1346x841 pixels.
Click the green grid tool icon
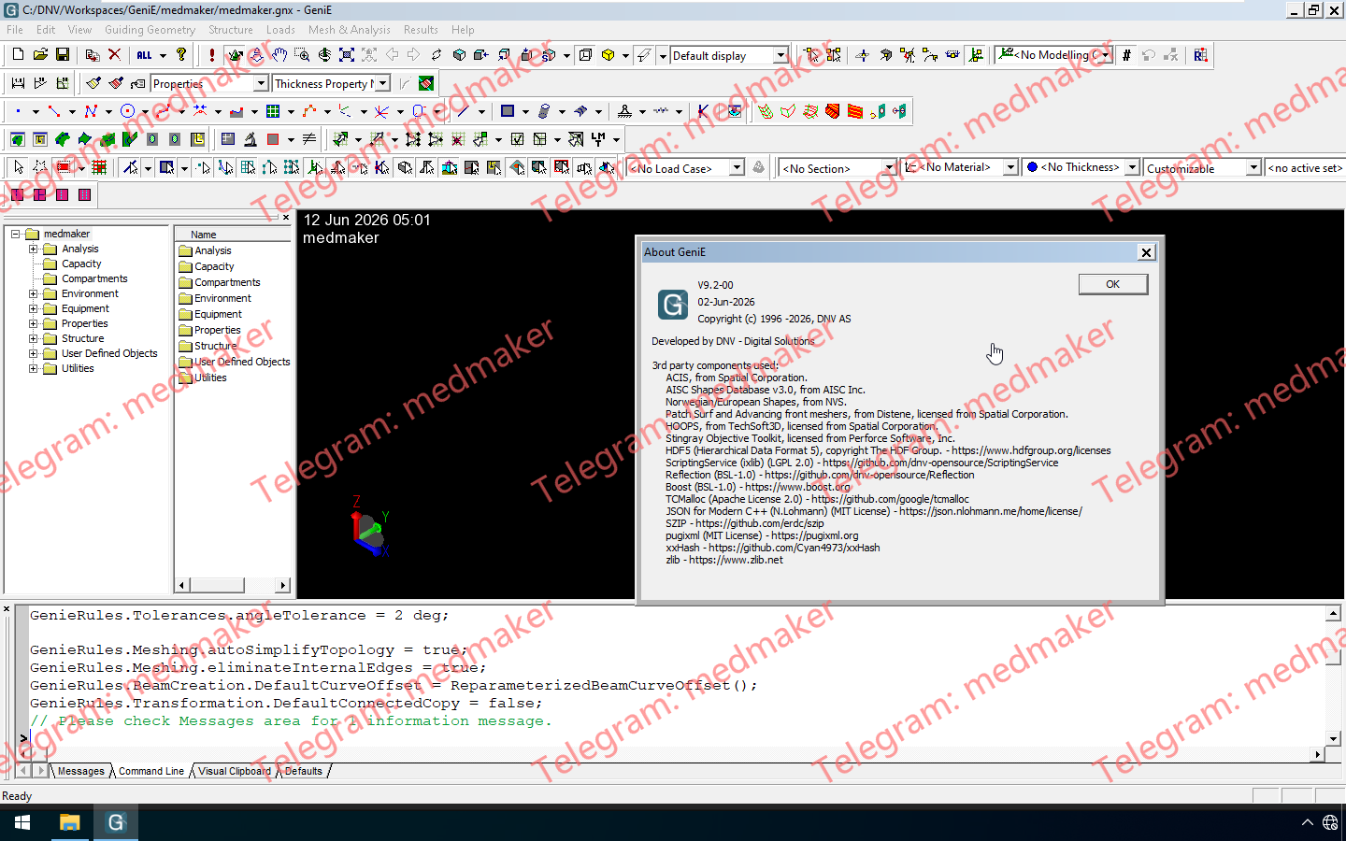[273, 111]
